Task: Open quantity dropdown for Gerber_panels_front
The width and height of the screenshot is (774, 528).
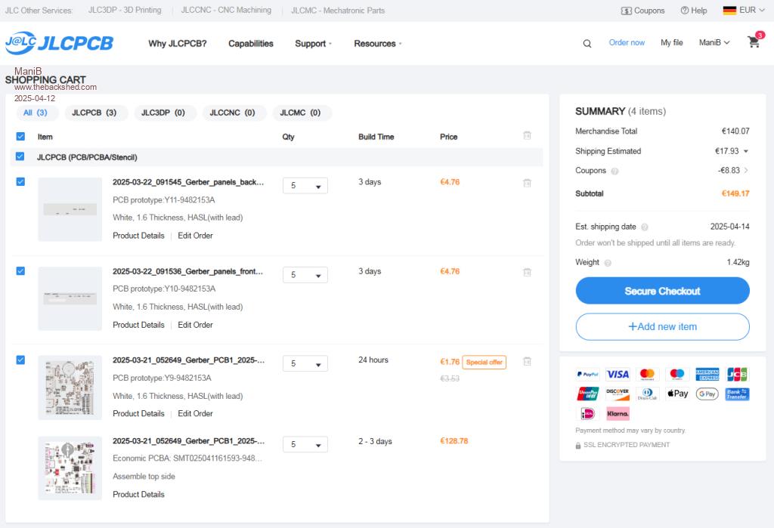Action: pos(305,275)
